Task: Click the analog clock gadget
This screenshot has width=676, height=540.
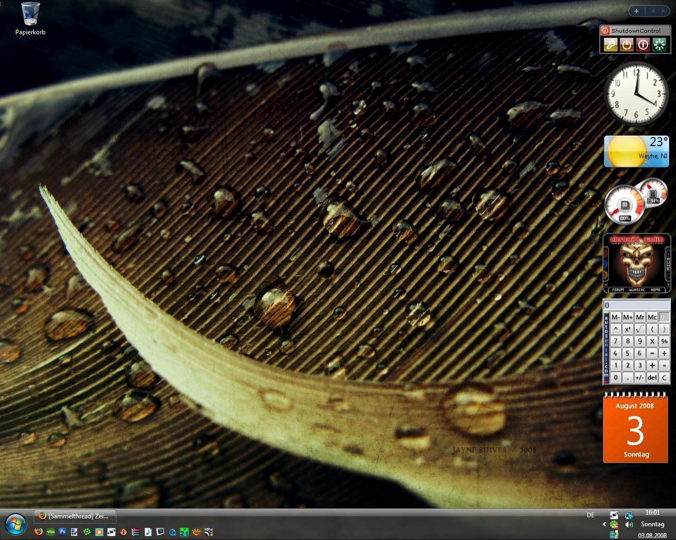Action: point(636,93)
